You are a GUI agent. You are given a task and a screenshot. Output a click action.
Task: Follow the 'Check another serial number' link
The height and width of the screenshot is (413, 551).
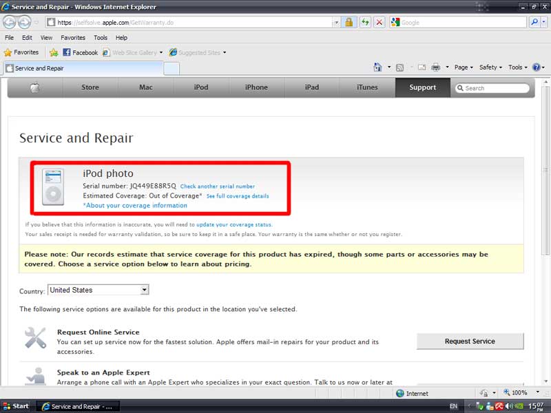point(217,187)
